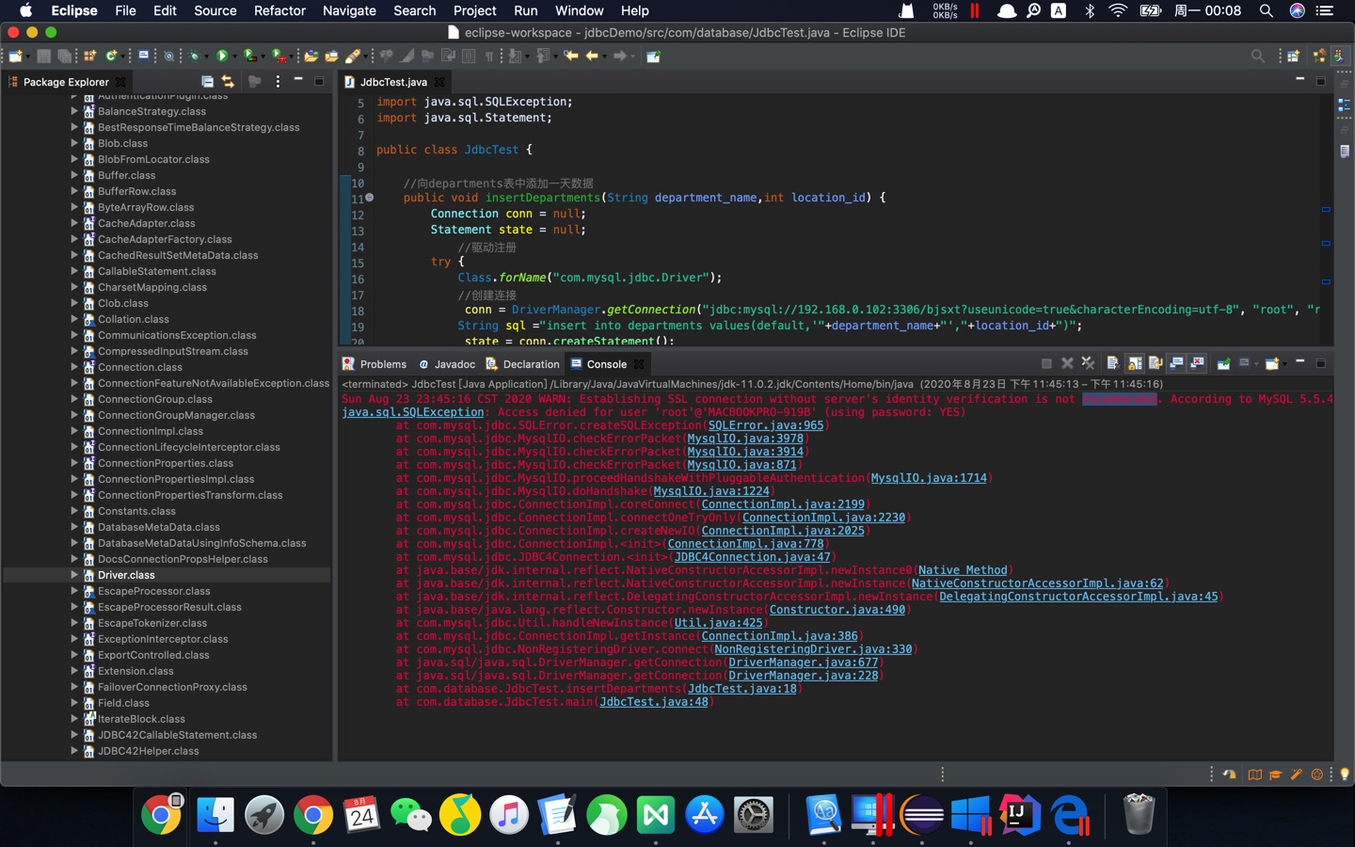The height and width of the screenshot is (847, 1355).
Task: Expand the EscapeProcessor.class tree node
Action: (74, 591)
